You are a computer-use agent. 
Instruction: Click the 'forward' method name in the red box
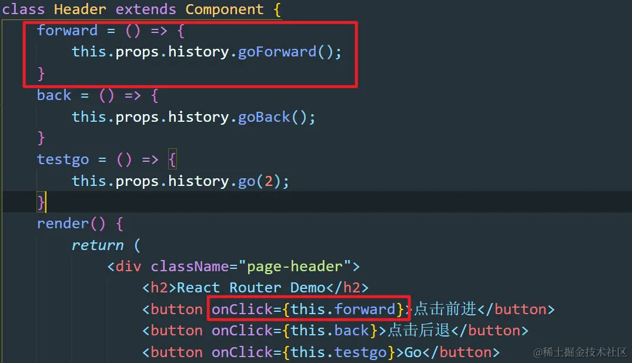click(x=67, y=30)
